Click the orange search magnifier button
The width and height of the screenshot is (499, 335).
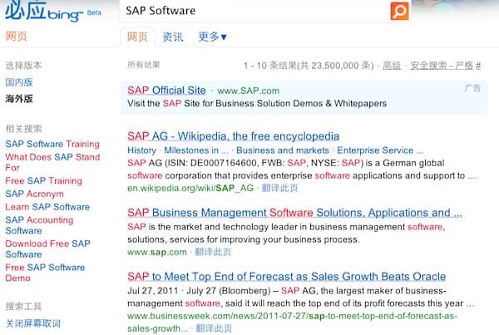399,11
